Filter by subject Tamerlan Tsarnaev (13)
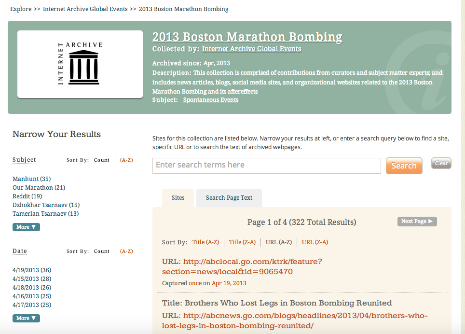This screenshot has width=465, height=334. coord(46,213)
